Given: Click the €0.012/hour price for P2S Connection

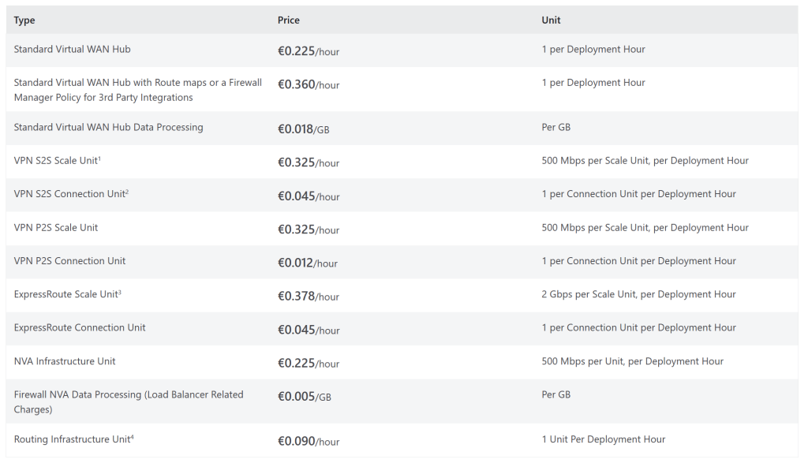Looking at the screenshot, I should click(308, 263).
